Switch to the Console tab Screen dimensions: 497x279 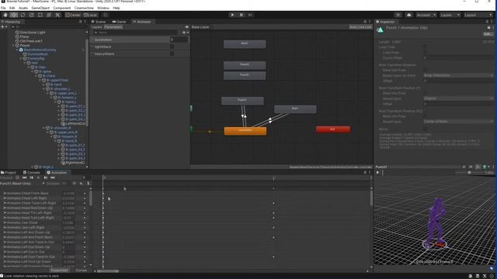(x=31, y=173)
